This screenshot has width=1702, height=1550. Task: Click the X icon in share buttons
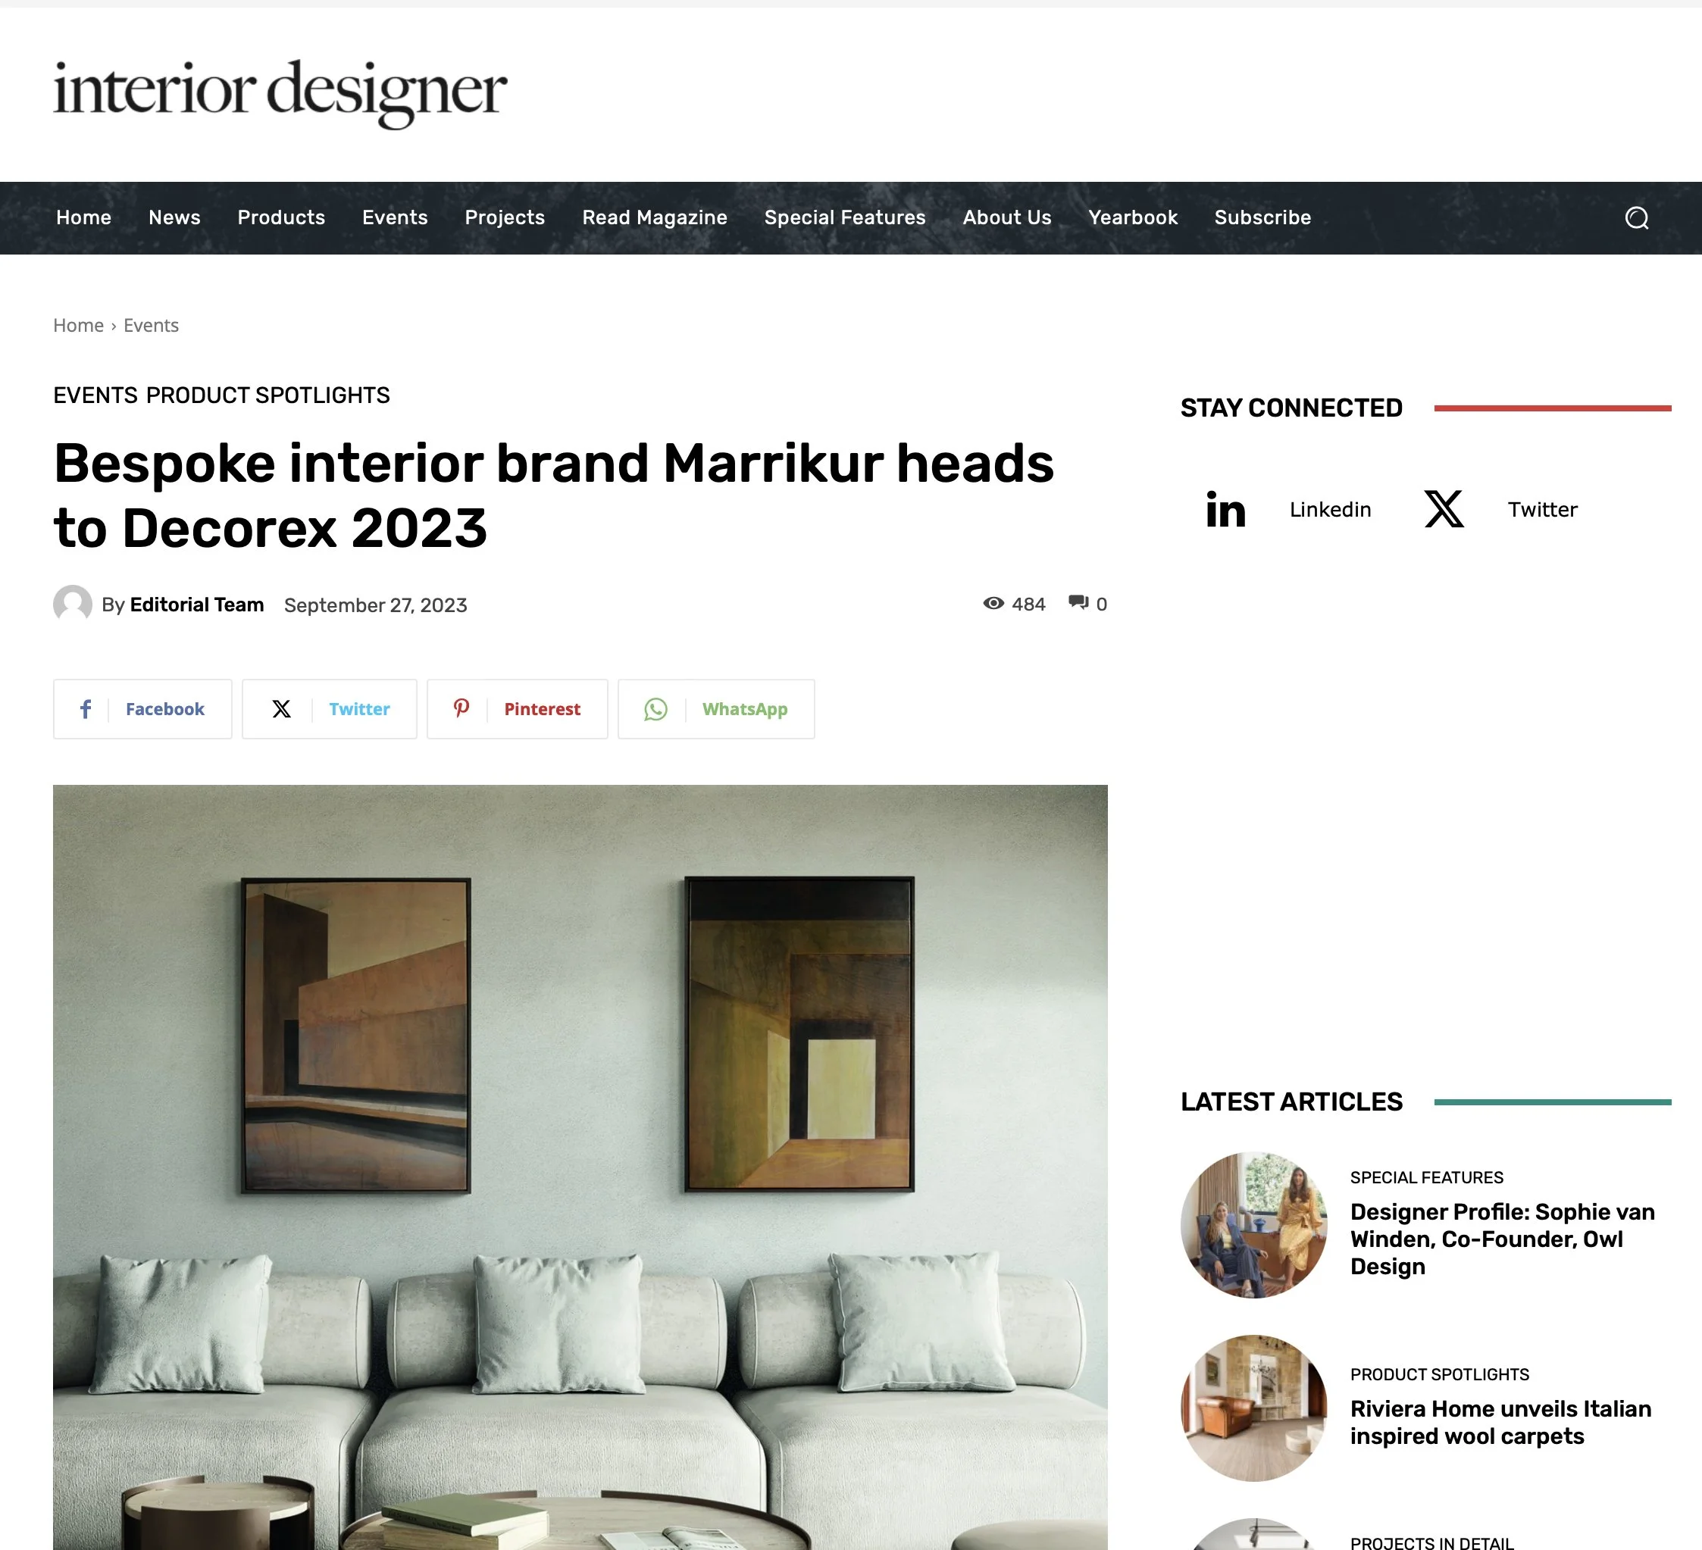click(281, 709)
